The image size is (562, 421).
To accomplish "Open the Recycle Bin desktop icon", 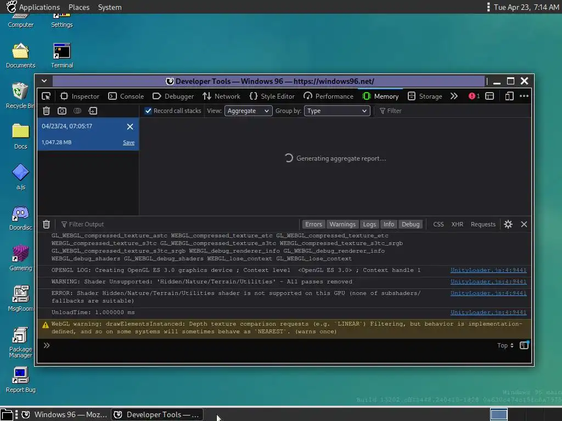I will (x=20, y=96).
